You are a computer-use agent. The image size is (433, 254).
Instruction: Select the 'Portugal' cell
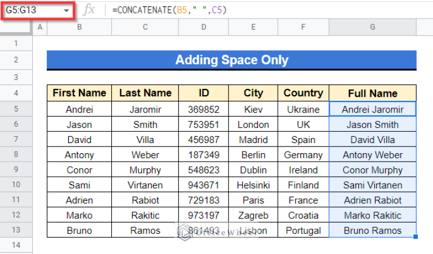[x=303, y=230]
